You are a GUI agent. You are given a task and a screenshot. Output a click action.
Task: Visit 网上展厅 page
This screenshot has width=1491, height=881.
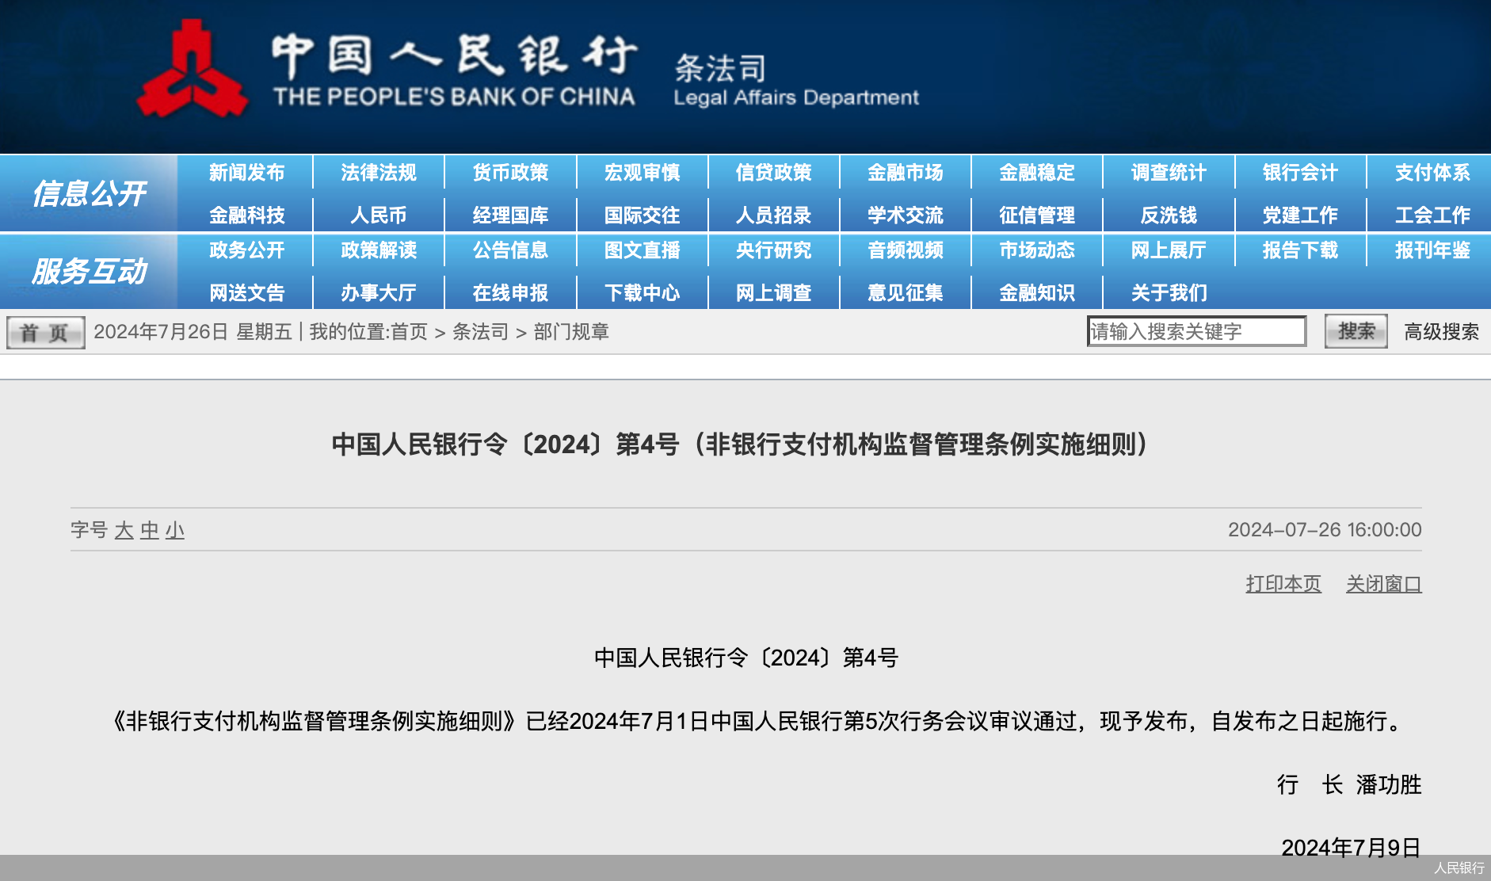point(1169,250)
